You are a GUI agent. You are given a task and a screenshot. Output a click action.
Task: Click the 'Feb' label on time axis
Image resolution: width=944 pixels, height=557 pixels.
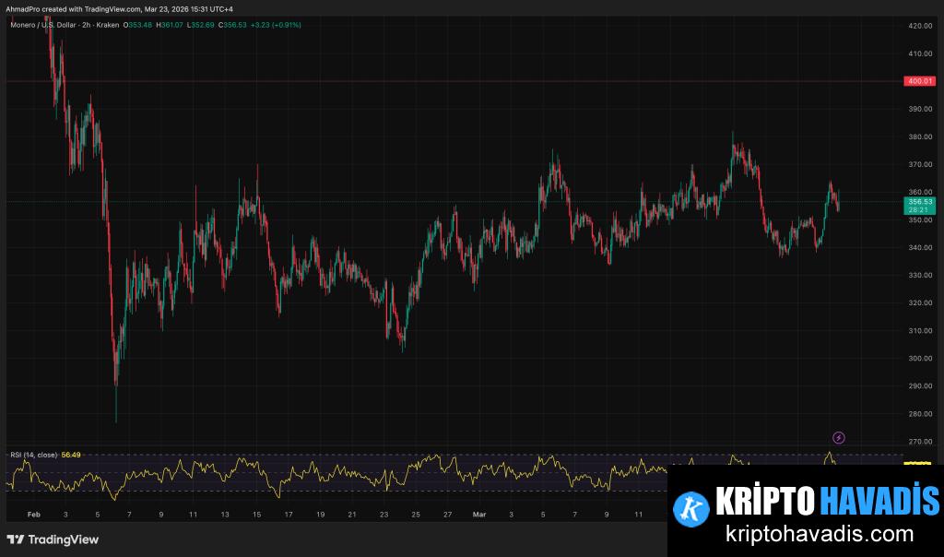coord(34,514)
